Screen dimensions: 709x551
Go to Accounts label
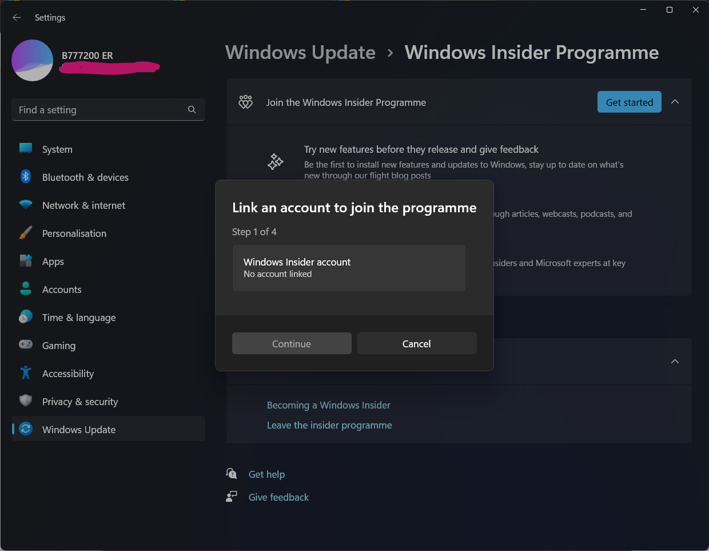coord(62,290)
